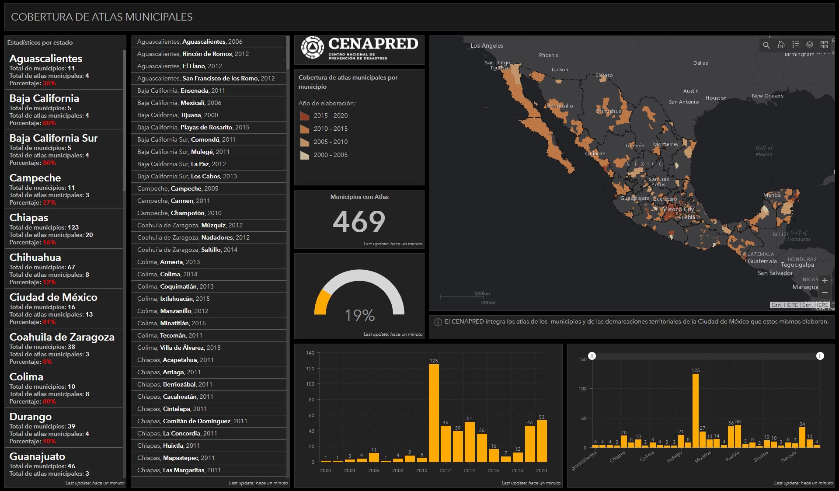Viewport: 839px width, 491px height.
Task: Click the left handle of chart range slider
Action: click(x=592, y=356)
